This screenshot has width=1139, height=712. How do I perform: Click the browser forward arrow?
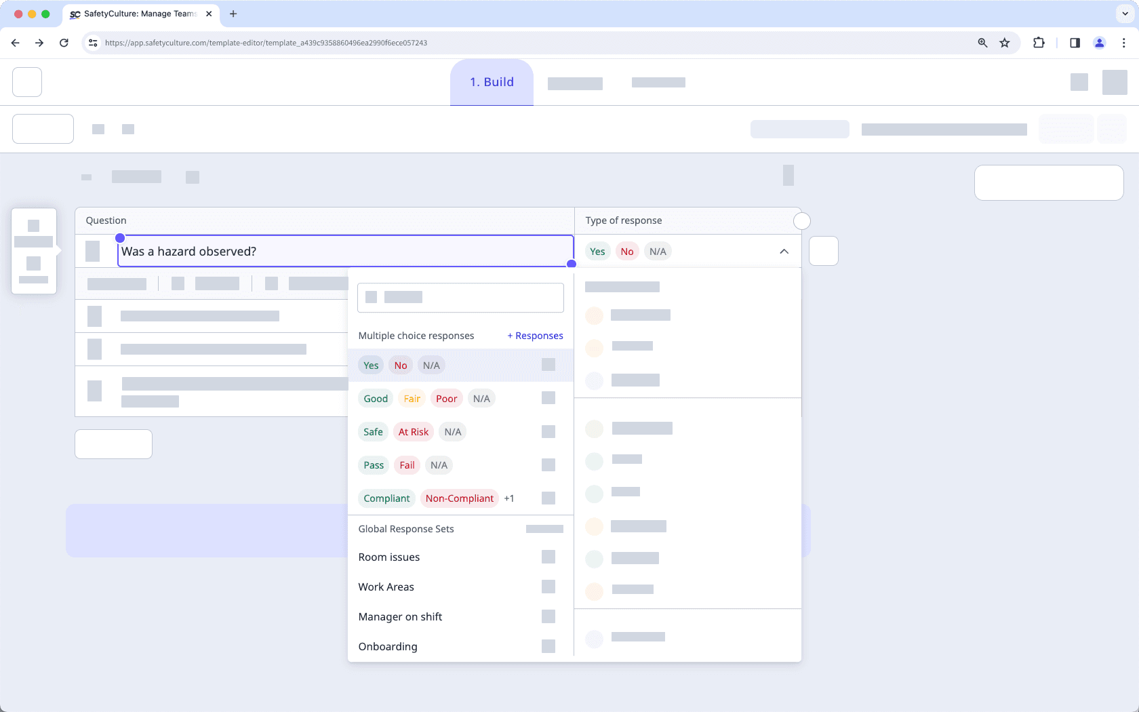pyautogui.click(x=39, y=42)
